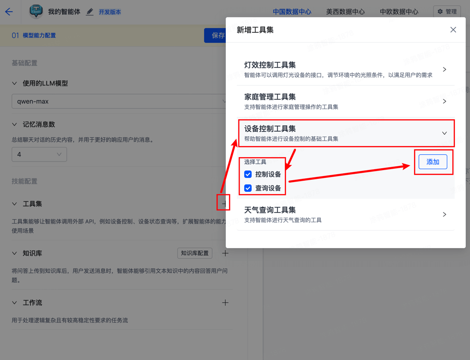470x360 pixels.
Task: Collapse 记忆消息数 section
Action: [x=14, y=124]
